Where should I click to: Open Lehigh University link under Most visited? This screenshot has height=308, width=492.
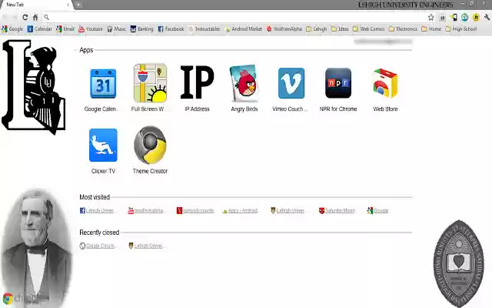(x=288, y=210)
